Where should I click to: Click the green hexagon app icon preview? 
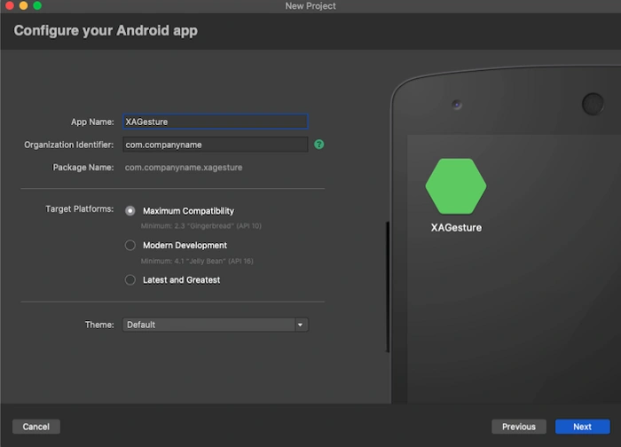tap(456, 186)
